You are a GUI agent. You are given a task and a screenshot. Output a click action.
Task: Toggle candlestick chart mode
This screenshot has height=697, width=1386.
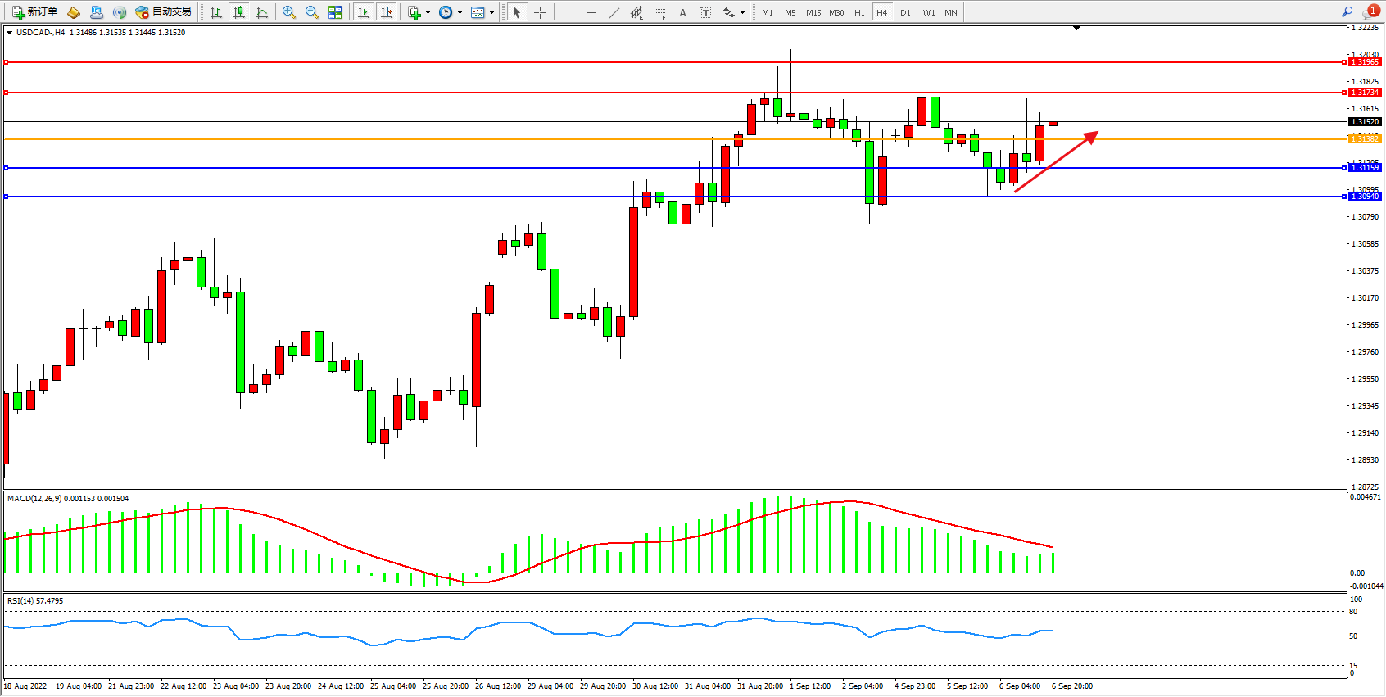point(239,12)
